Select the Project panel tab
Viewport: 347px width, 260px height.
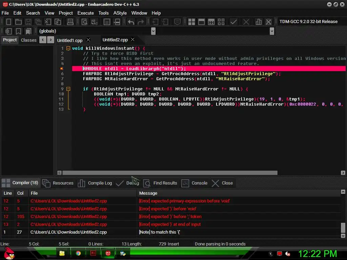point(10,40)
